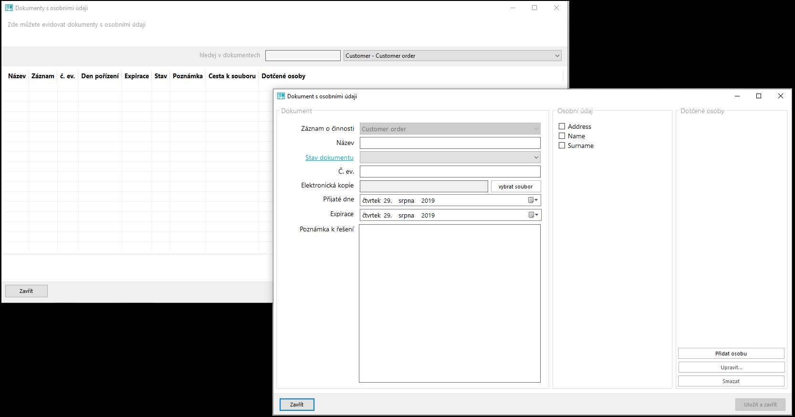The height and width of the screenshot is (417, 795).
Task: Sort by the Expirace column header
Action: click(136, 76)
